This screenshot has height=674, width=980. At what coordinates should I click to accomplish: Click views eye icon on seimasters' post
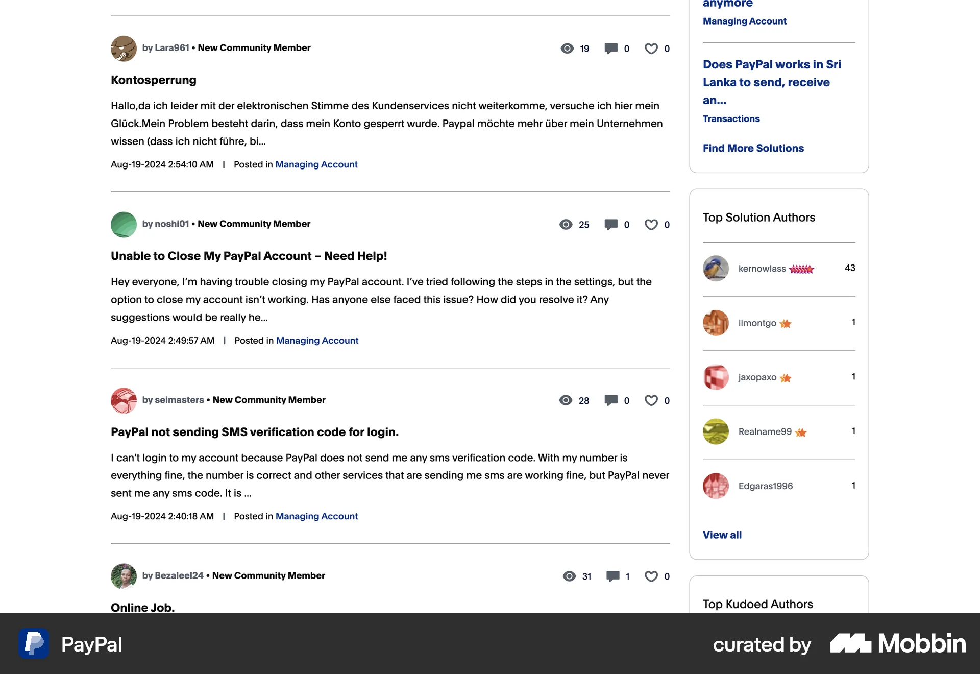tap(566, 400)
